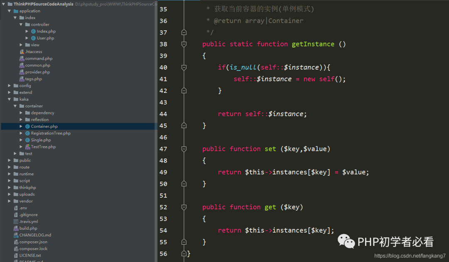Screen dimensions: 449x262
Task: Collapse the kaka folder arrow
Action: pyautogui.click(x=9, y=99)
